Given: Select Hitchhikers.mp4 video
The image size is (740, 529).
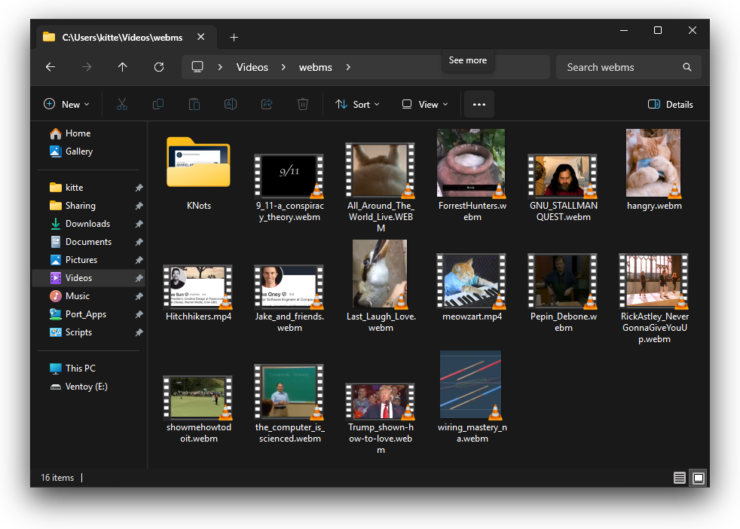Looking at the screenshot, I should click(x=199, y=292).
